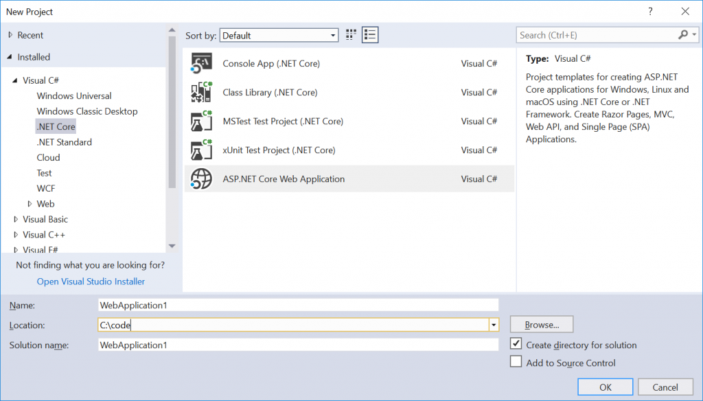Click the Class Library (.NET Core) icon
703x401 pixels.
point(200,93)
